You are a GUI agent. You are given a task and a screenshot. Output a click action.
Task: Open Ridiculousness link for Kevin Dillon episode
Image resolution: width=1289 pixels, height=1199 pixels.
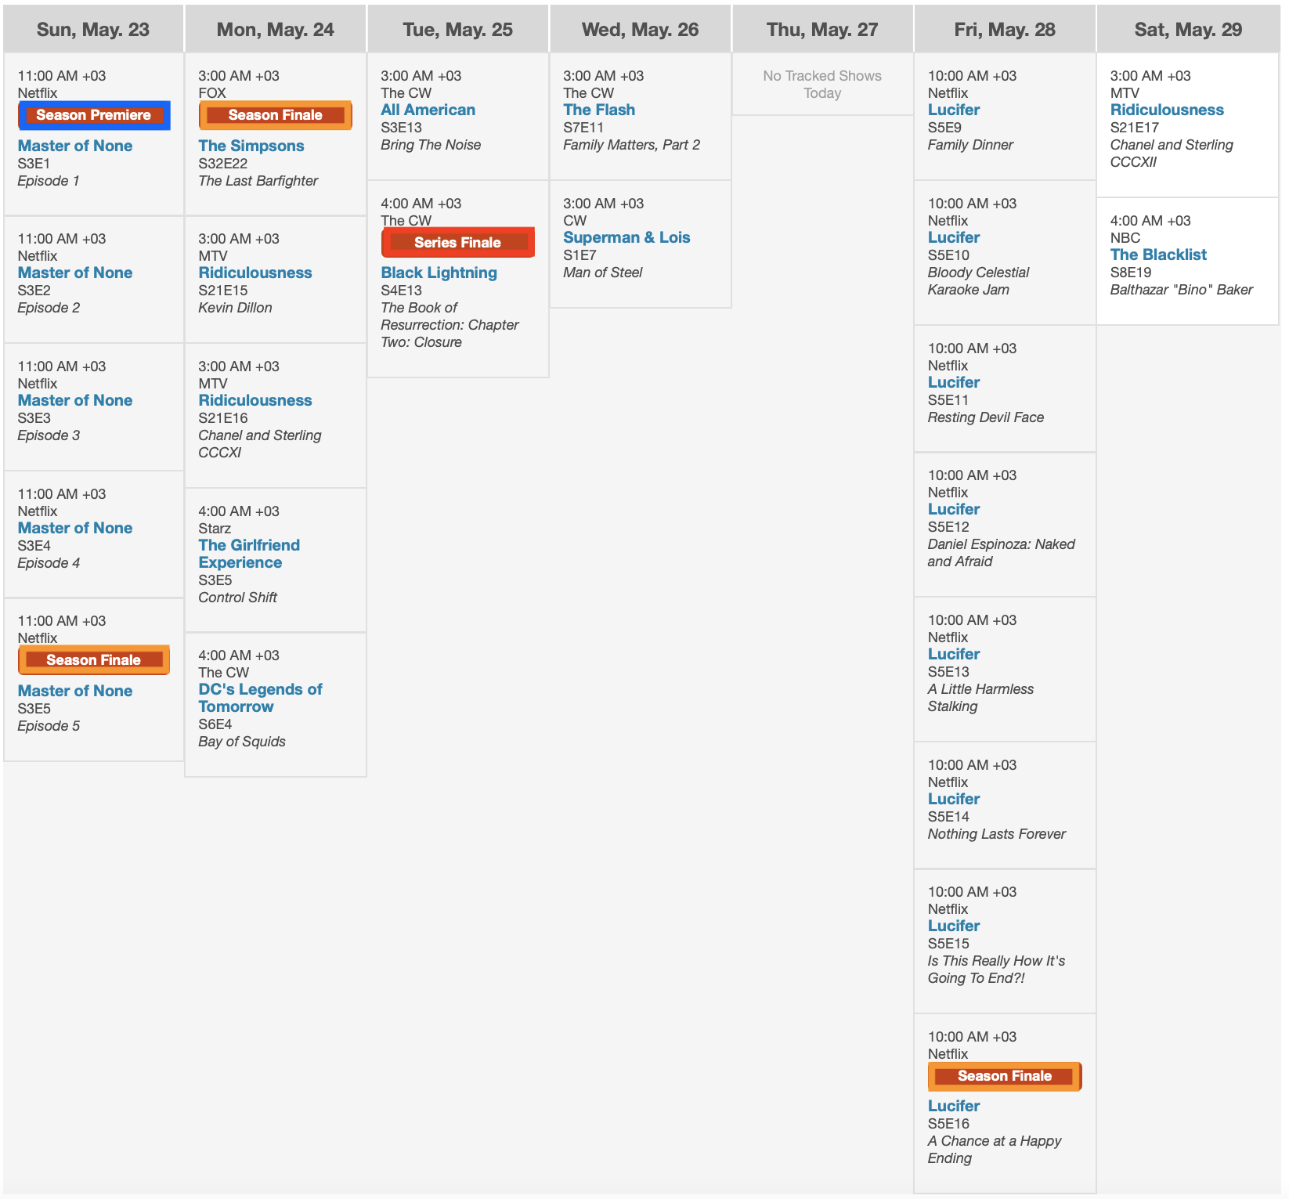coord(255,273)
